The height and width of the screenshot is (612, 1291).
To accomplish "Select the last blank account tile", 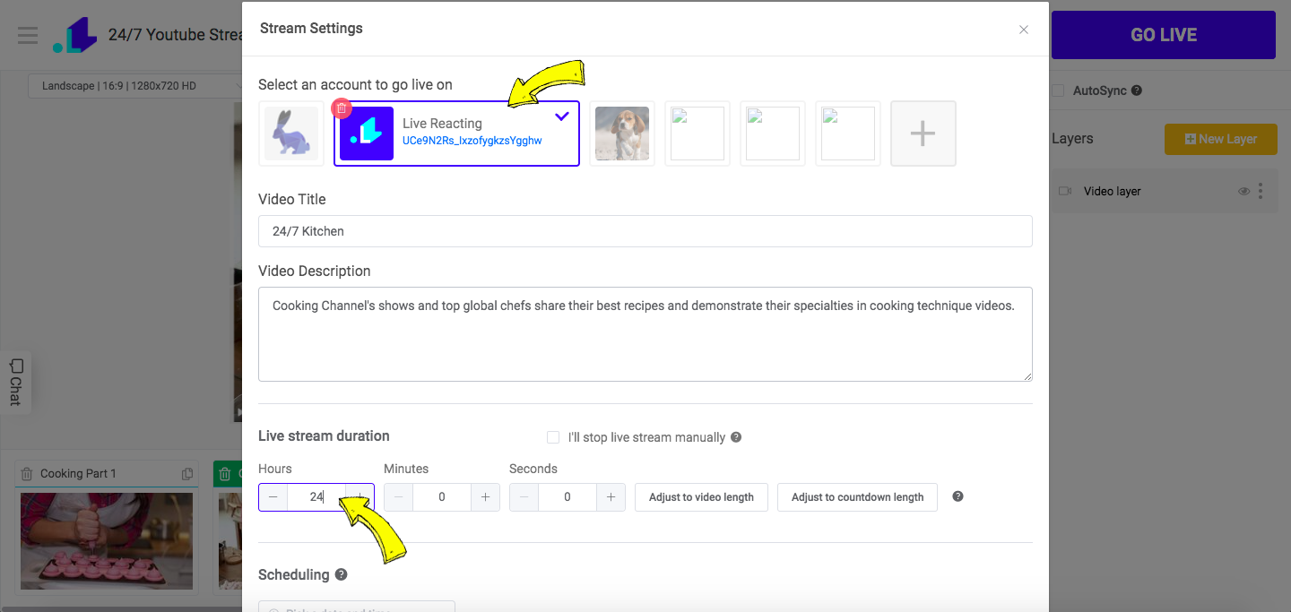I will click(x=848, y=134).
